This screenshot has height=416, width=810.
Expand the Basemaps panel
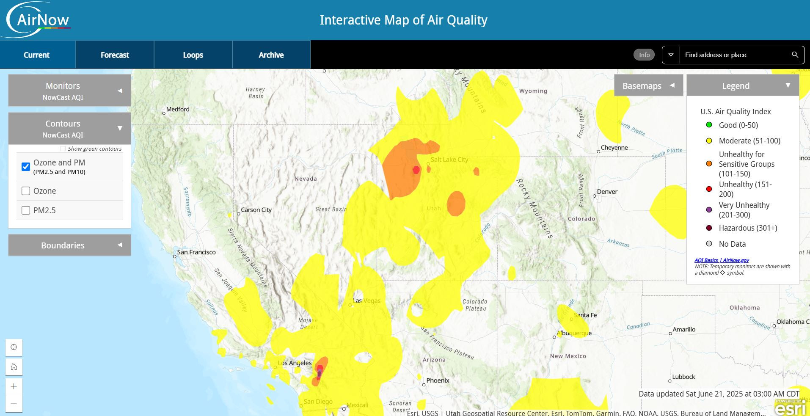[x=648, y=85]
